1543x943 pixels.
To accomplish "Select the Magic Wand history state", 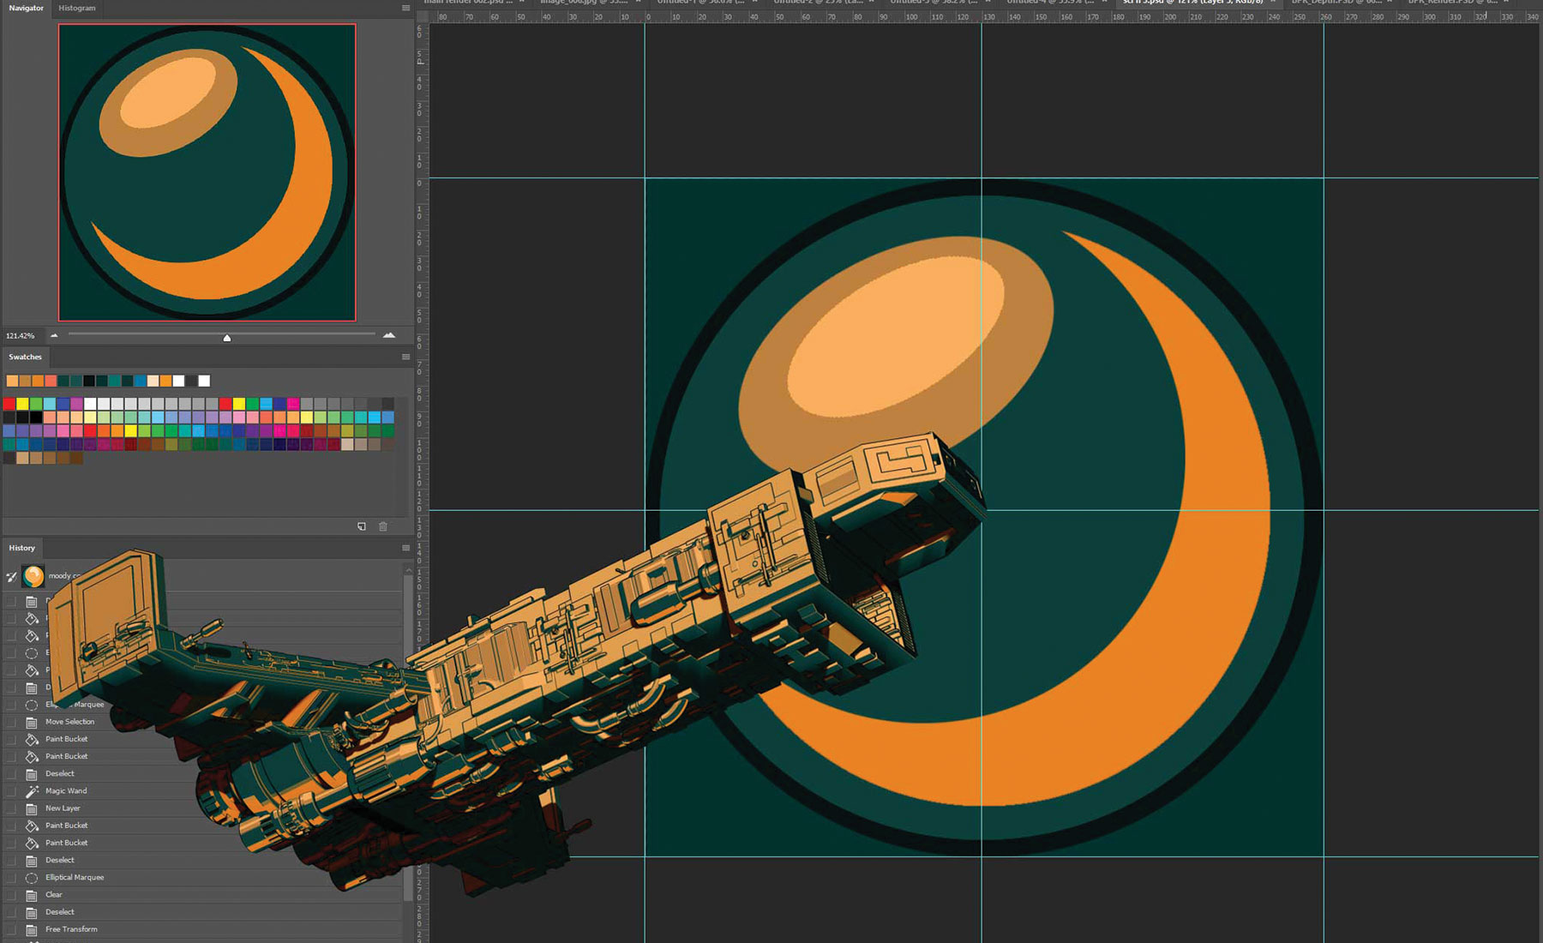I will coord(66,791).
